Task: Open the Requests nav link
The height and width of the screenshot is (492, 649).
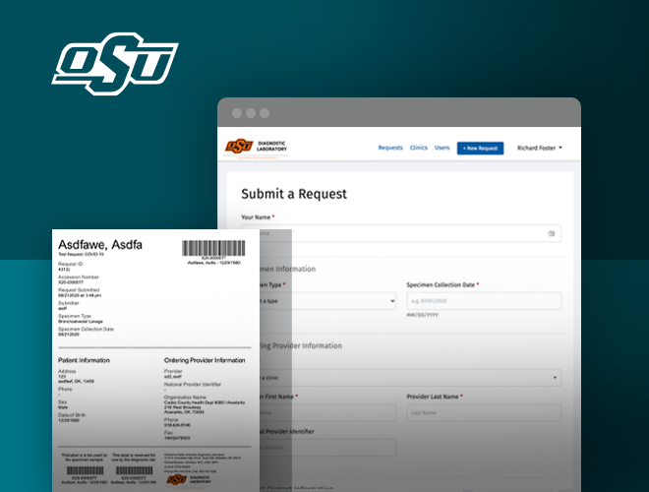Action: [x=390, y=148]
